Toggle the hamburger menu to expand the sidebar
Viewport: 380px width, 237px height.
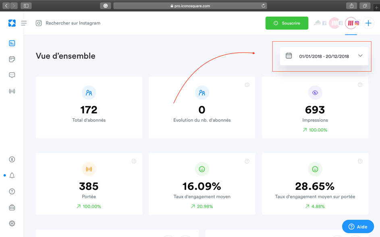click(x=24, y=23)
